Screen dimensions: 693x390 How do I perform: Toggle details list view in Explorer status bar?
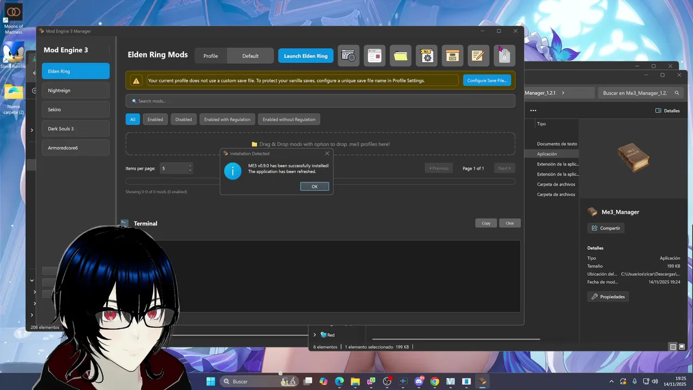[673, 347]
